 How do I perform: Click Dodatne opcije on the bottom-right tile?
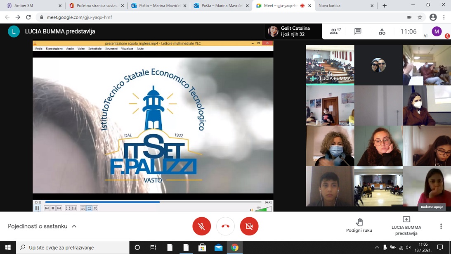click(432, 207)
